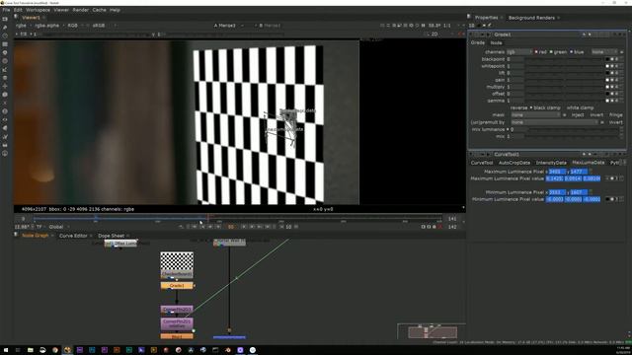Switch to the Background Renders tab
Viewport: 632px width, 355px height.
pyautogui.click(x=531, y=18)
